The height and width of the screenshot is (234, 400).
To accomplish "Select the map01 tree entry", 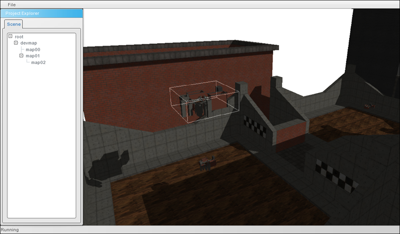I will point(33,56).
